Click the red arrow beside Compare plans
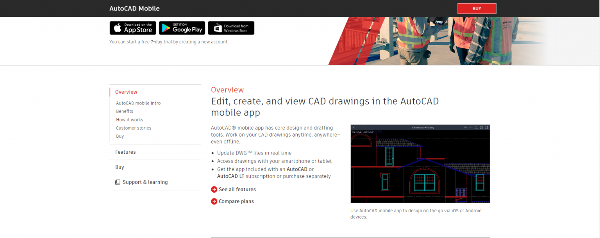The height and width of the screenshot is (238, 600). point(214,202)
